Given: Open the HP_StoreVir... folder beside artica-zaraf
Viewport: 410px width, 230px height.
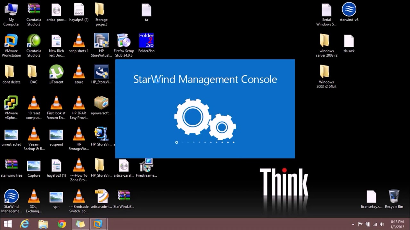Looking at the screenshot, I should pos(101,168).
